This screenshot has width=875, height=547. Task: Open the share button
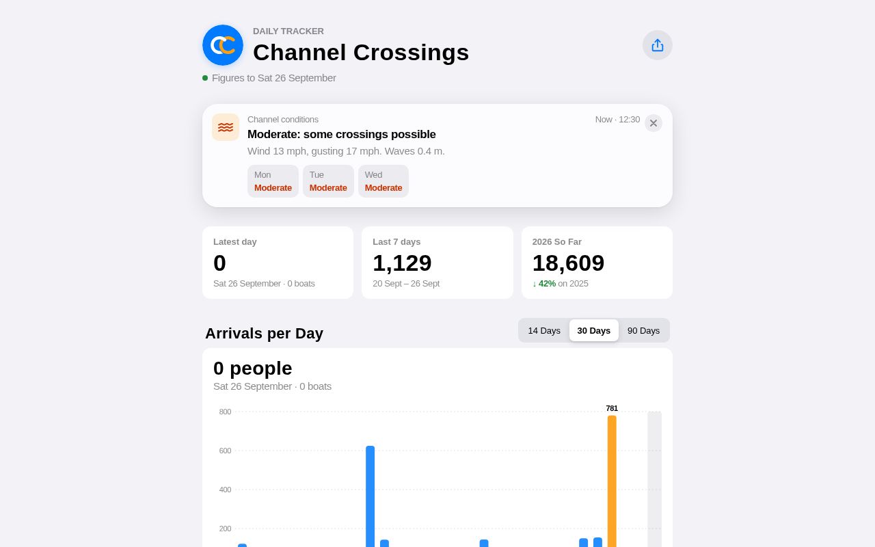tap(658, 45)
